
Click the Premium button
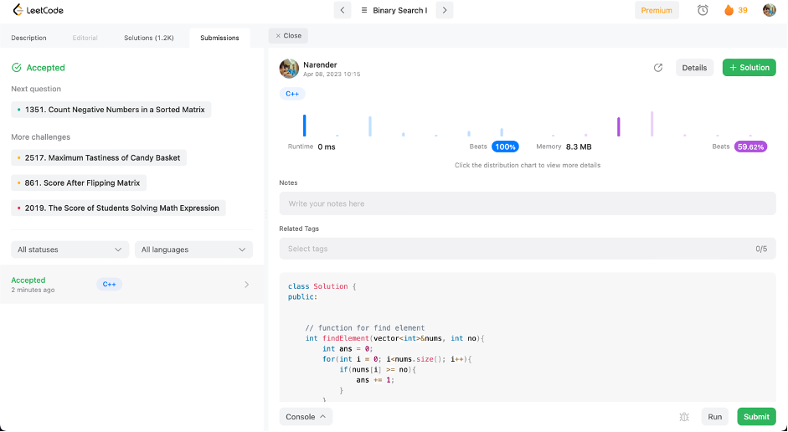pos(657,10)
